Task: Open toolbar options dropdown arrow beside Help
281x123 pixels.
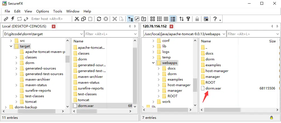Action: pos(220,20)
